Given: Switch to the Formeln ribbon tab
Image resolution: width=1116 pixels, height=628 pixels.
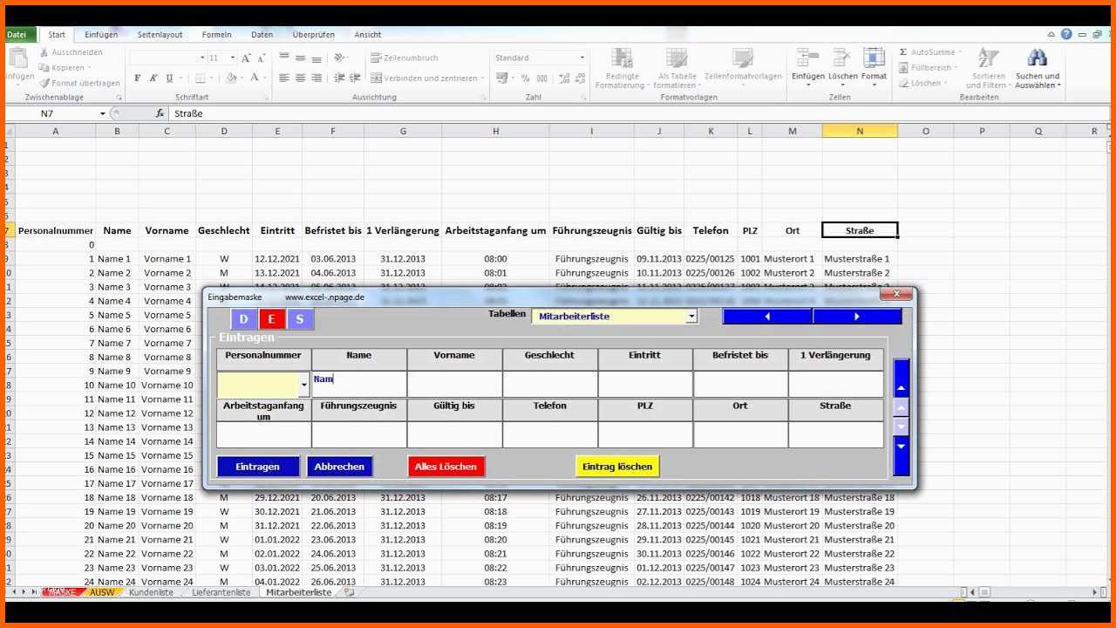Looking at the screenshot, I should 216,35.
